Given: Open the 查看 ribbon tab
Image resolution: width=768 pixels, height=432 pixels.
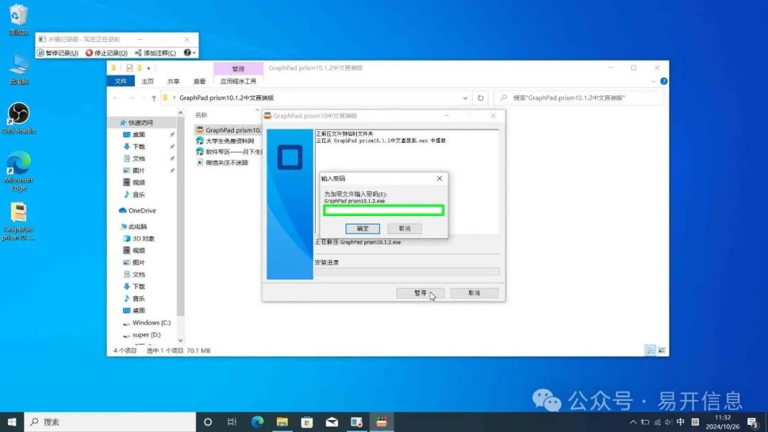Looking at the screenshot, I should point(199,81).
